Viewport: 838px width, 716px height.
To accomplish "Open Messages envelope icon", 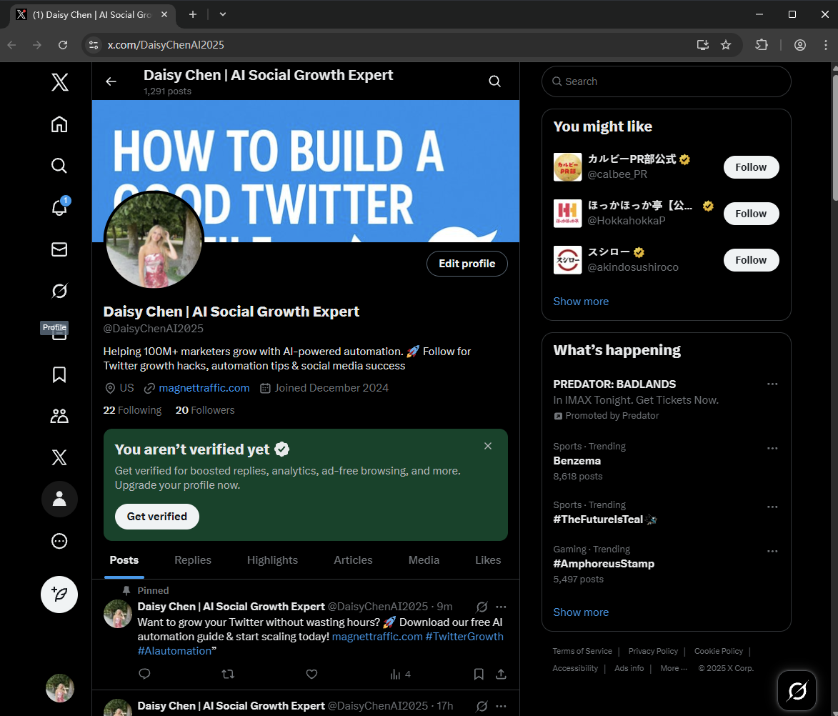I will (x=59, y=249).
